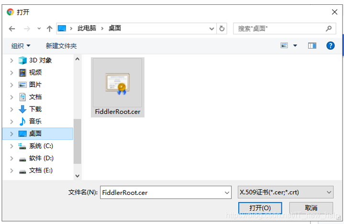Expand the 3D 对象 tree node

(x=11, y=61)
